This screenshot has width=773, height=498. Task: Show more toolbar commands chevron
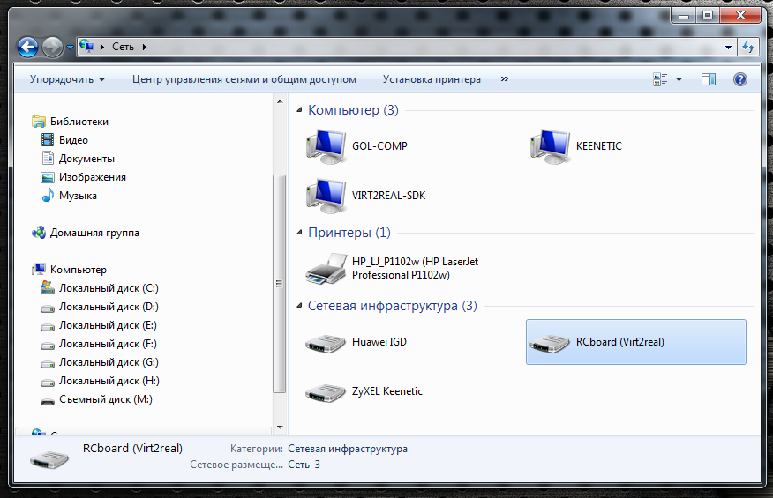point(505,78)
